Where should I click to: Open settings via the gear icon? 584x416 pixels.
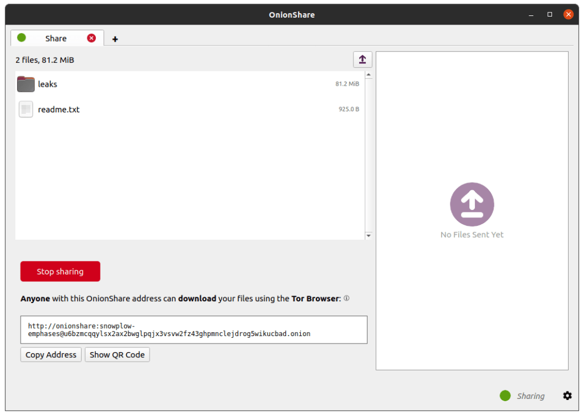(x=567, y=395)
